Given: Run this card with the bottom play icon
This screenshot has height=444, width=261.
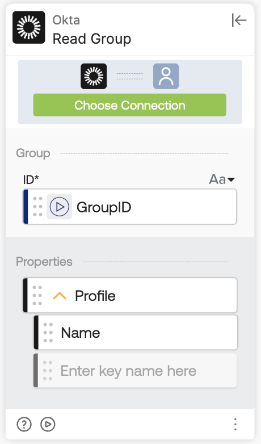Looking at the screenshot, I should tap(48, 424).
